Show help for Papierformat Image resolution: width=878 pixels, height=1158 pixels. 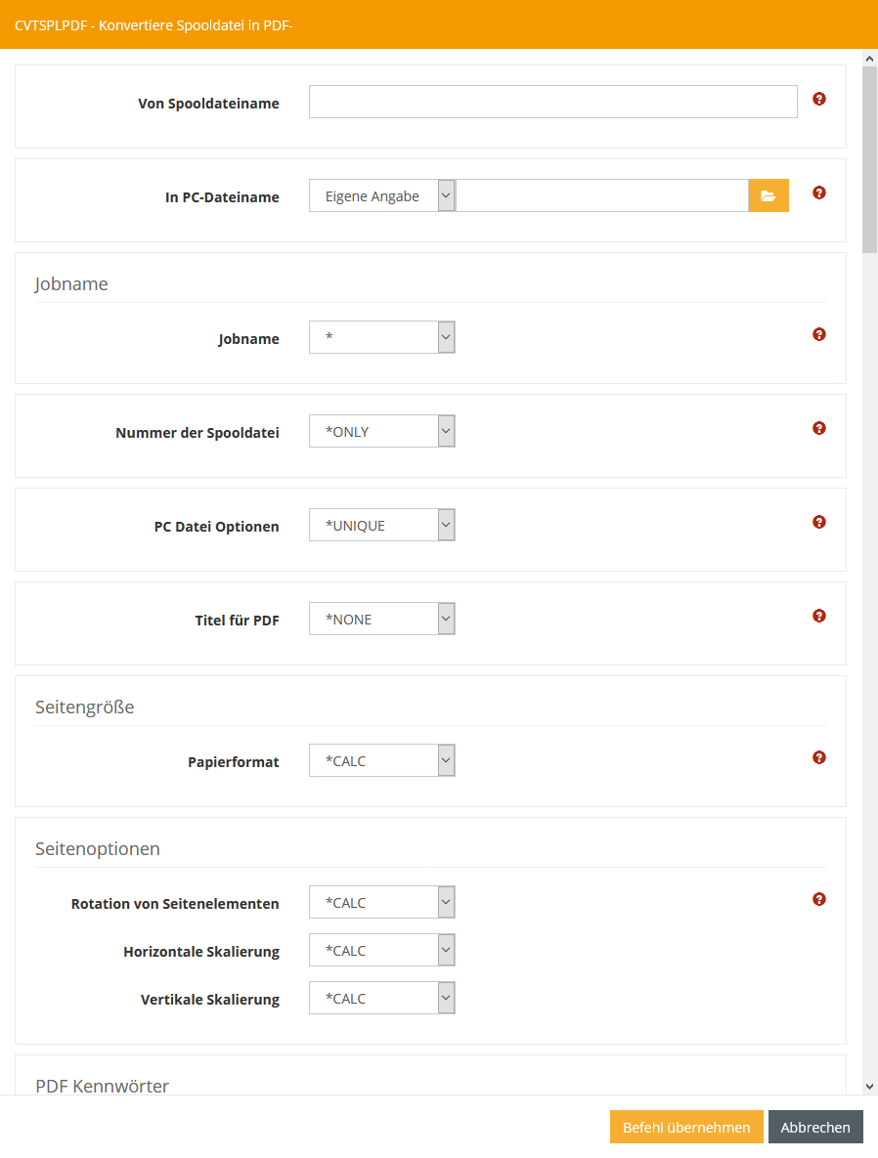click(819, 757)
